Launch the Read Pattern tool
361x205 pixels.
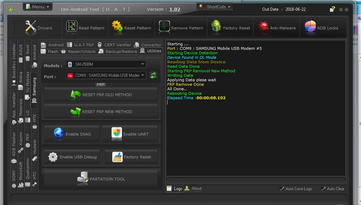[x=85, y=28]
